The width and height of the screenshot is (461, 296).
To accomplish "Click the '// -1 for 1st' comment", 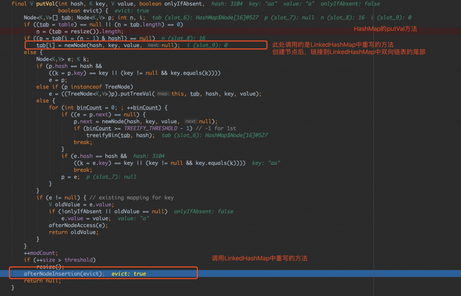I will (x=216, y=128).
